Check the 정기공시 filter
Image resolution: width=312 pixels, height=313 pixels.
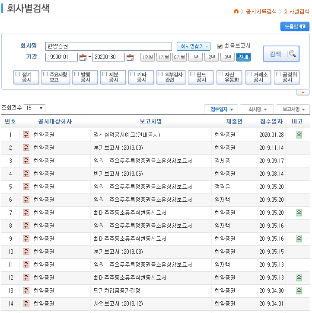coord(18,74)
